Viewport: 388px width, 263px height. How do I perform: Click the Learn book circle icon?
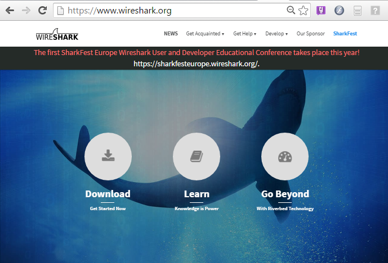(197, 156)
